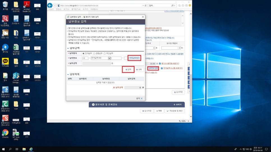Open the zoom level 100% dropdown
This screenshot has width=271, height=152.
click(x=189, y=121)
